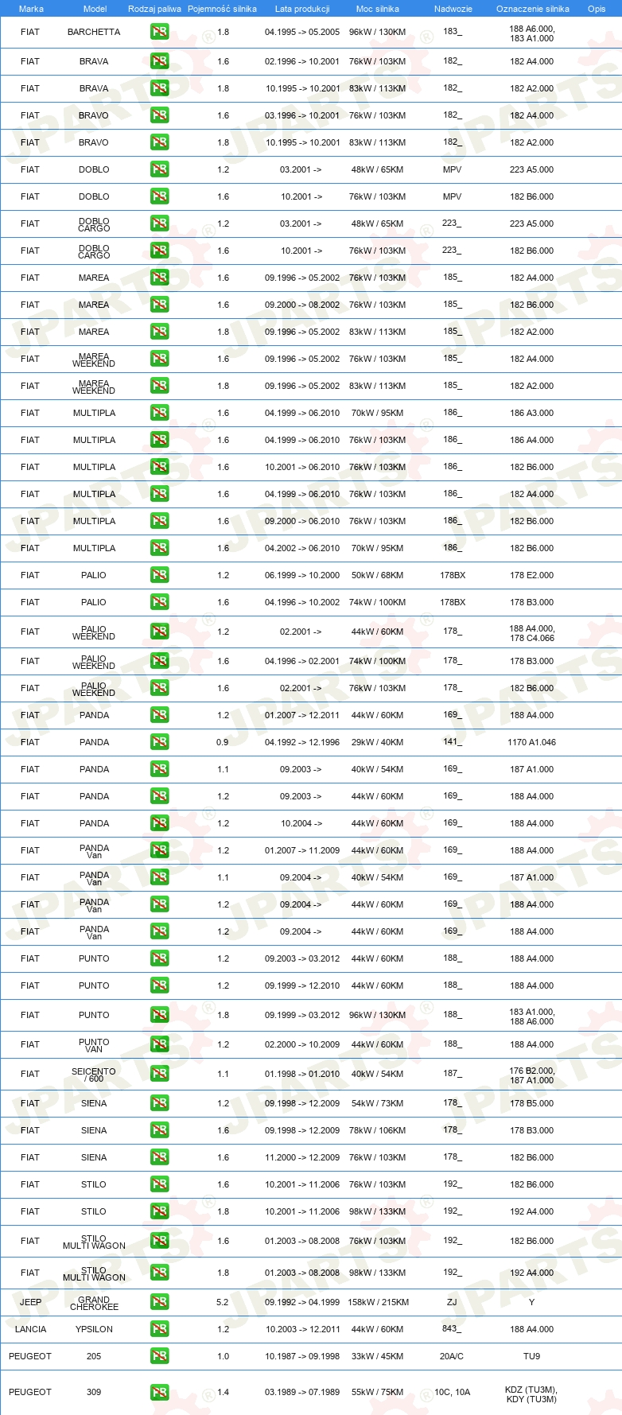Select the 158kW / 215KM engine power cell
Image resolution: width=622 pixels, height=1415 pixels.
[x=378, y=1302]
